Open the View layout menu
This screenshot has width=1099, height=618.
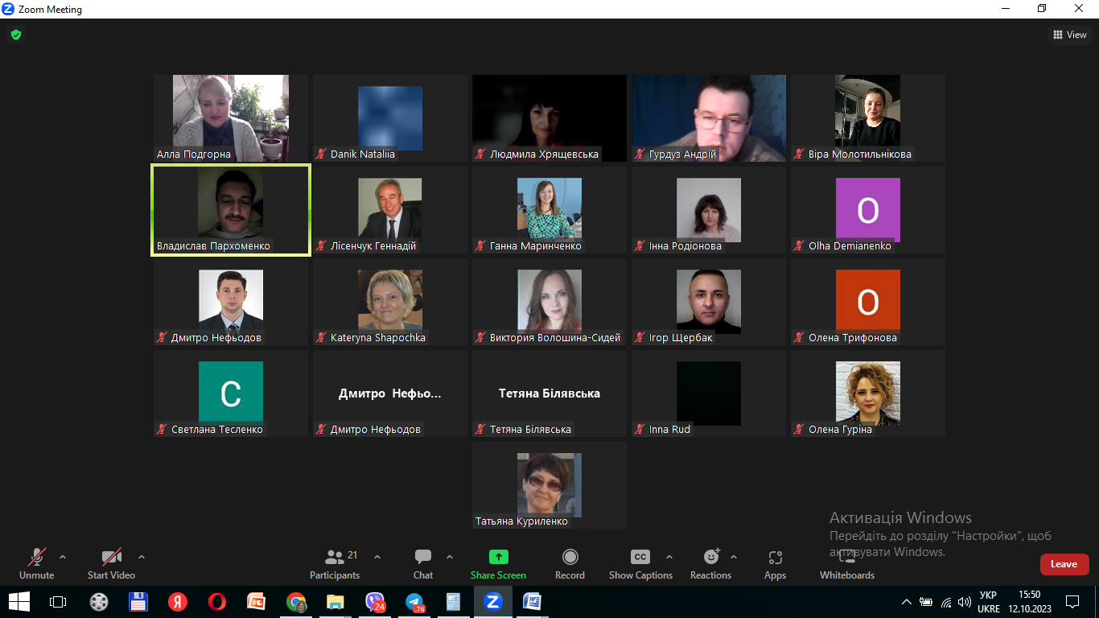[x=1070, y=35]
